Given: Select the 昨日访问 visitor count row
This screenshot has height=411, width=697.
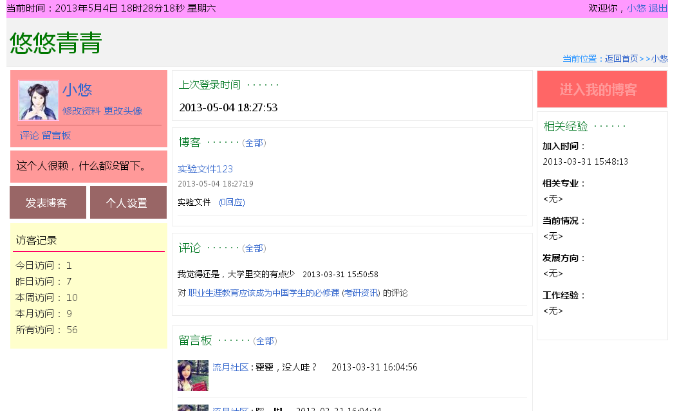Looking at the screenshot, I should 44,281.
